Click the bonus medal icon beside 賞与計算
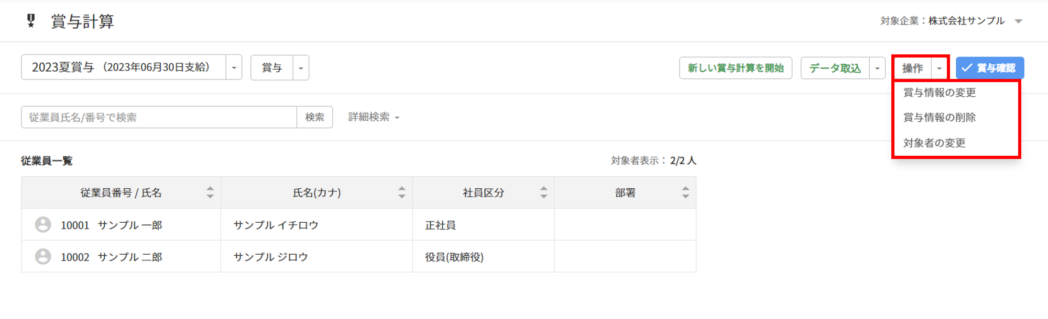 31,21
